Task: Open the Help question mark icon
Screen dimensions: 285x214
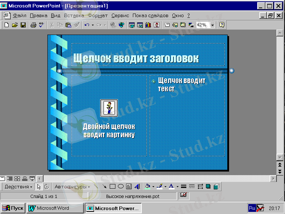Action: (222, 25)
